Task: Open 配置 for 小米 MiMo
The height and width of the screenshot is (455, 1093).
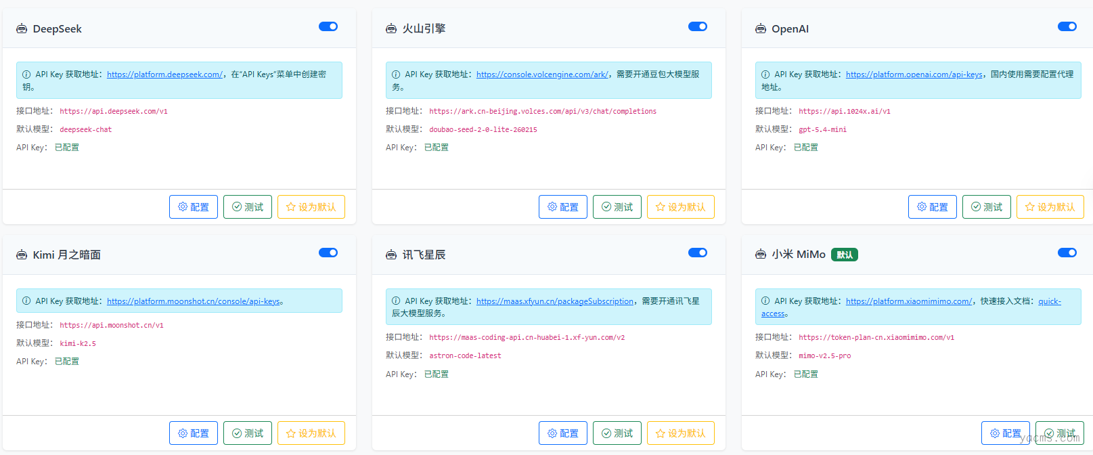Action: (x=1006, y=433)
